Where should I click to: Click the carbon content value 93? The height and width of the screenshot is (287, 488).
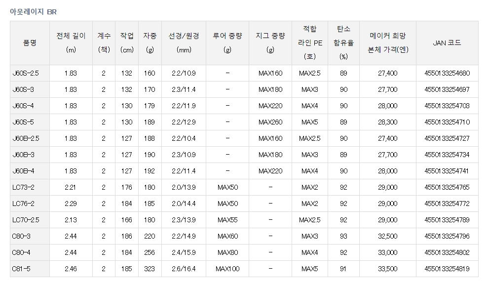(x=343, y=236)
